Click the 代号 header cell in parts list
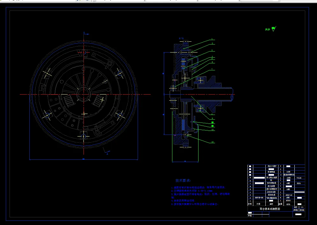Image resolution: width=317 pixels, height=225 pixels. coord(258,204)
